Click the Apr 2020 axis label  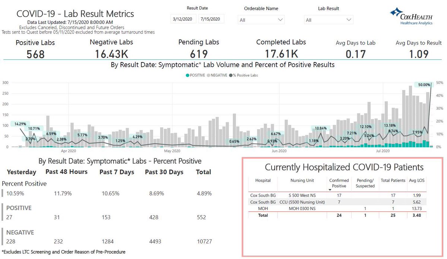(x=69, y=151)
